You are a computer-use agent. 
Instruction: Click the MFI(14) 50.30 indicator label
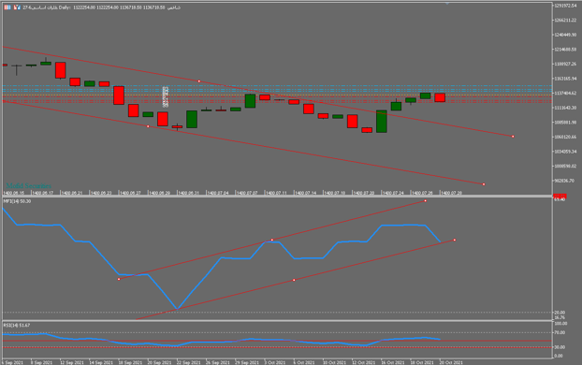17,201
